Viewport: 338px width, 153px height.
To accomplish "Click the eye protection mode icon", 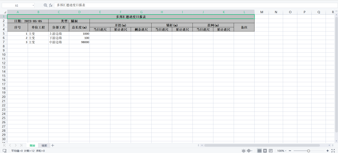I will (243, 151).
